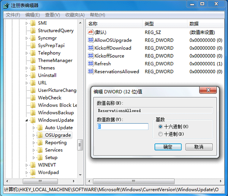Expand the SMI tree node
Viewport: 228px width, 196px height.
[x=27, y=23]
